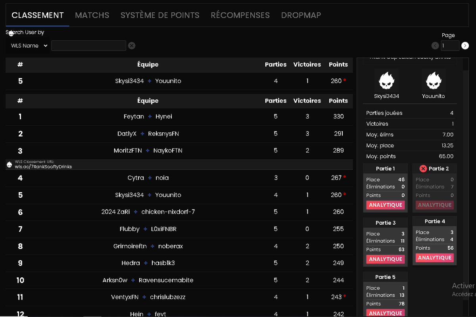Edit the page number field
This screenshot has height=317, width=476.
(450, 46)
